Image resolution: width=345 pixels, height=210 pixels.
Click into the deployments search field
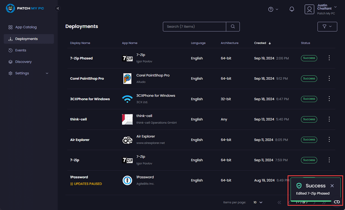point(194,26)
